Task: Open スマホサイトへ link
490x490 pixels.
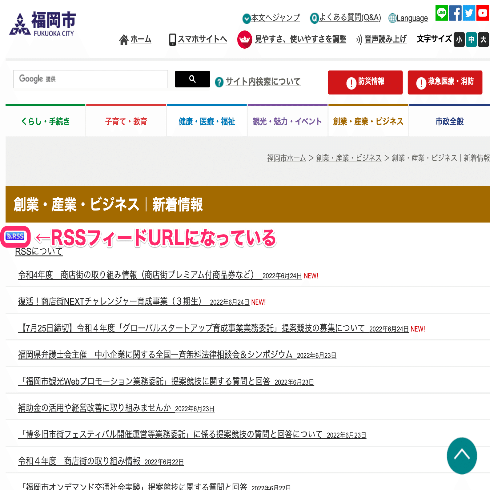Action: tap(202, 39)
